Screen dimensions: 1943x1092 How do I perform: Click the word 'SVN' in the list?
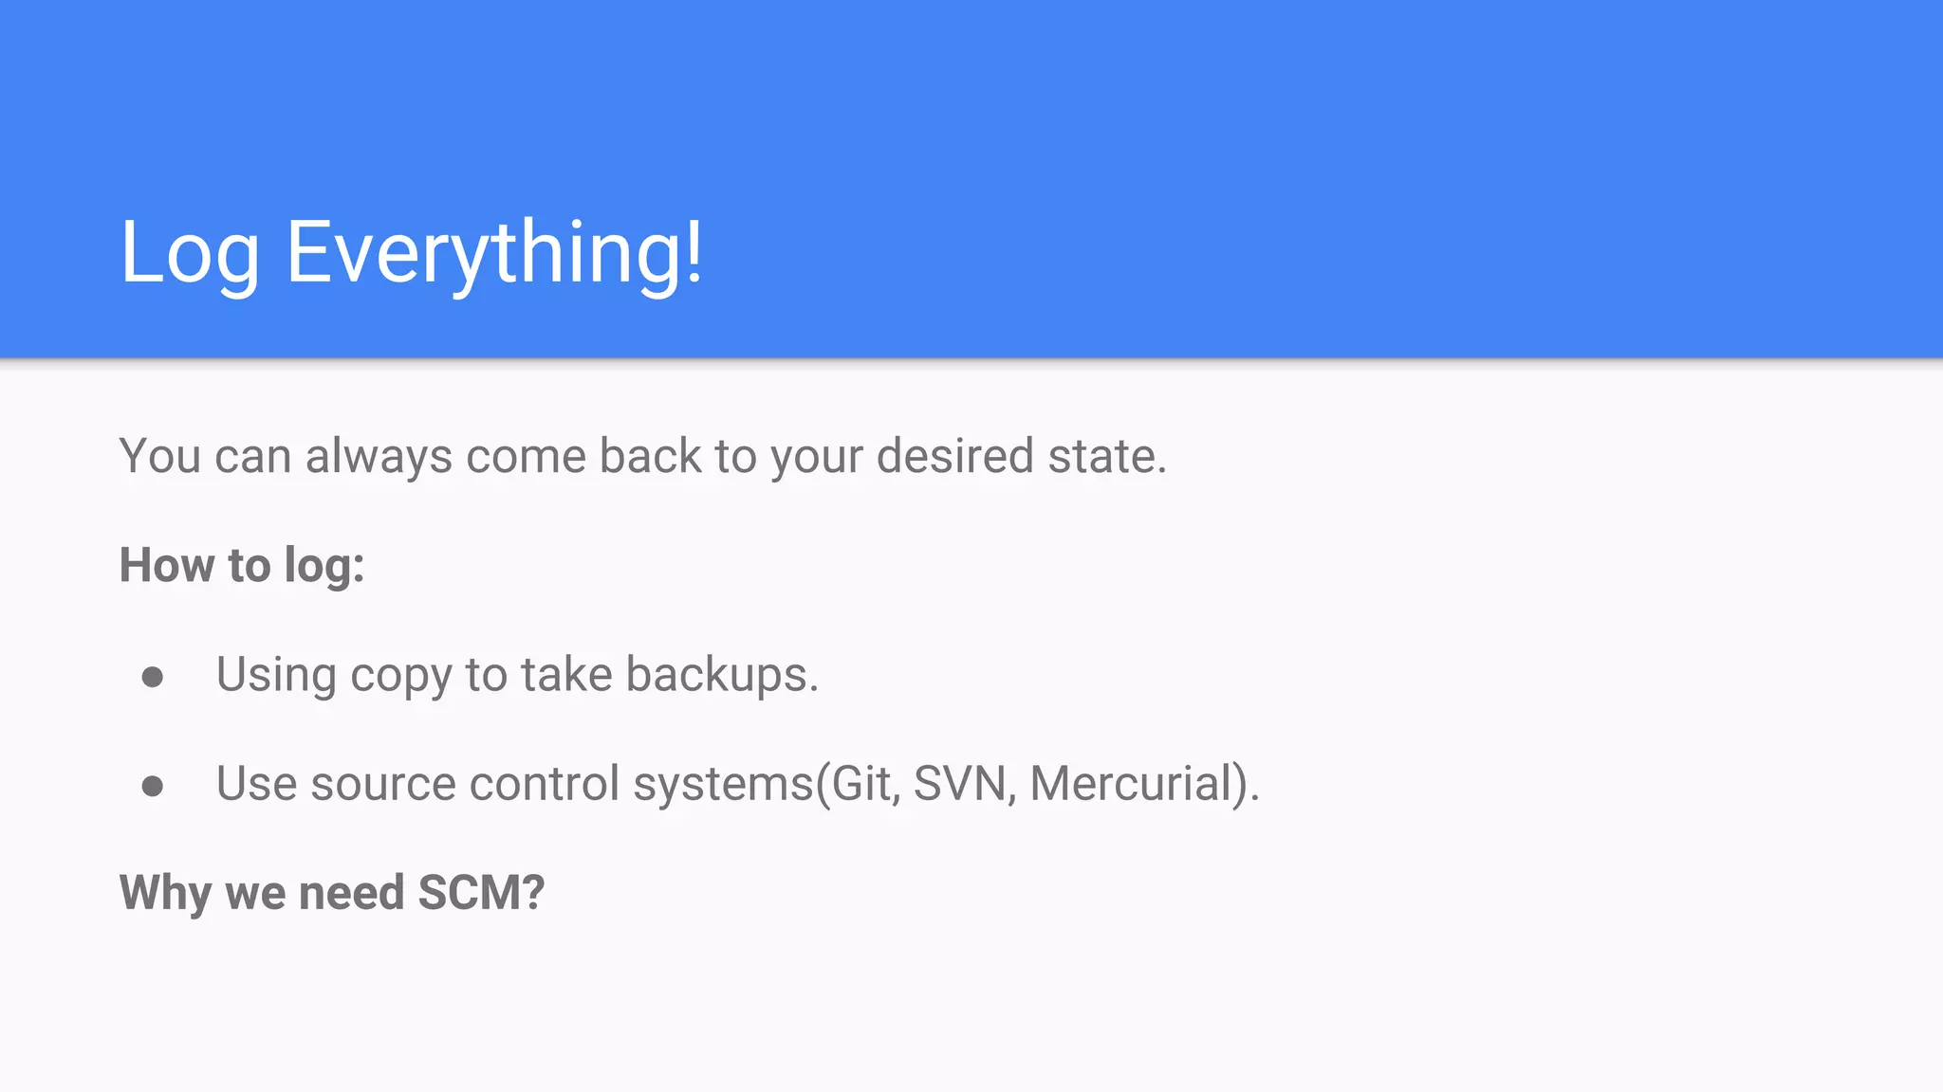pyautogui.click(x=959, y=784)
